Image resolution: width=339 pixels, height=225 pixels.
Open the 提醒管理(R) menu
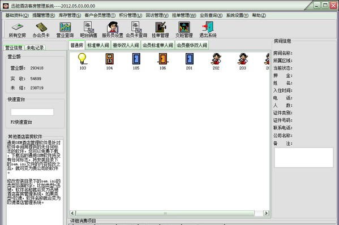click(44, 15)
